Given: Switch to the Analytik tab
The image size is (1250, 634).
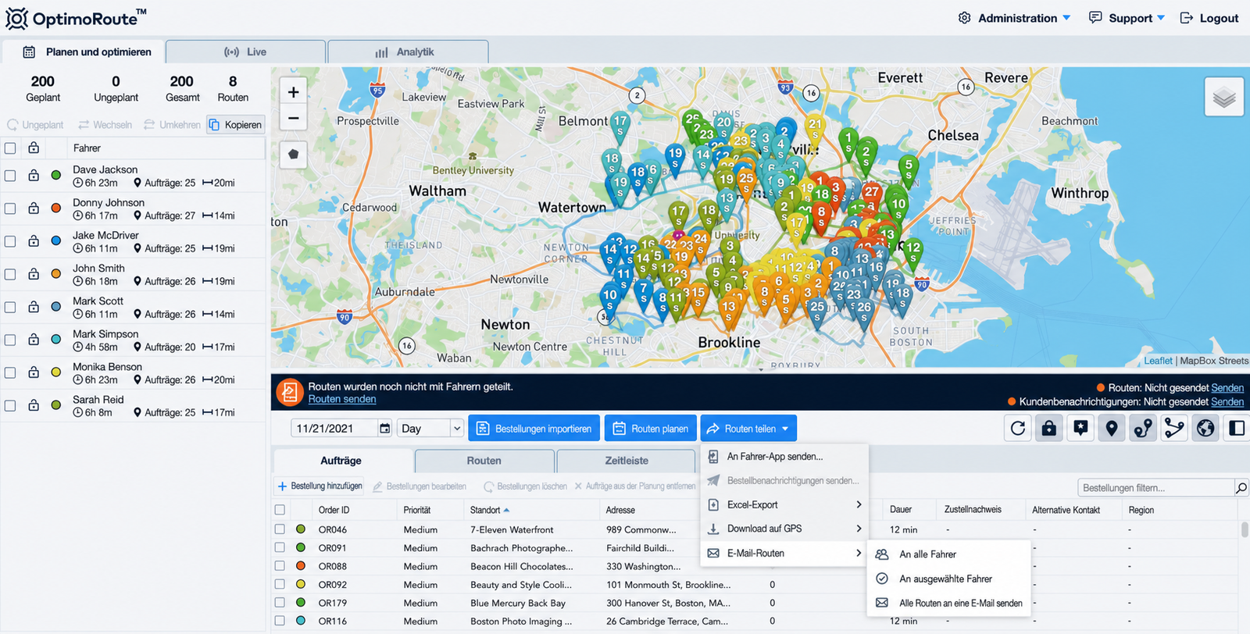Looking at the screenshot, I should tap(408, 52).
